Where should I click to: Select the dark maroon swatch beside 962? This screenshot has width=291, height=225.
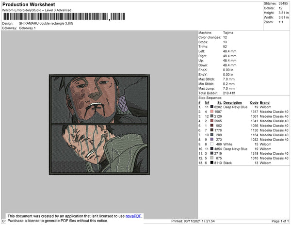212,126
